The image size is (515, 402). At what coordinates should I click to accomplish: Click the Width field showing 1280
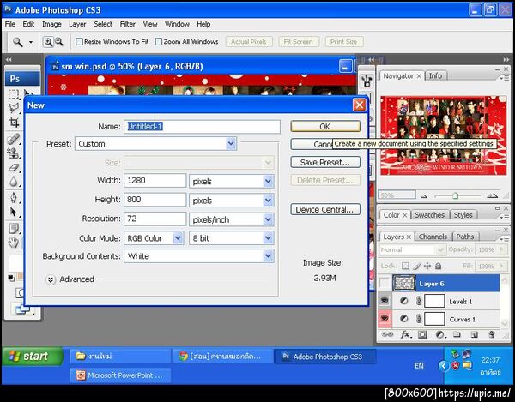coord(154,181)
